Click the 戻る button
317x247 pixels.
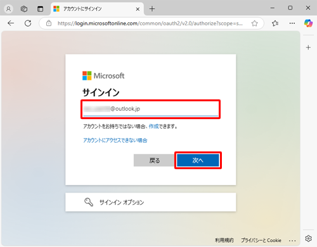[155, 160]
